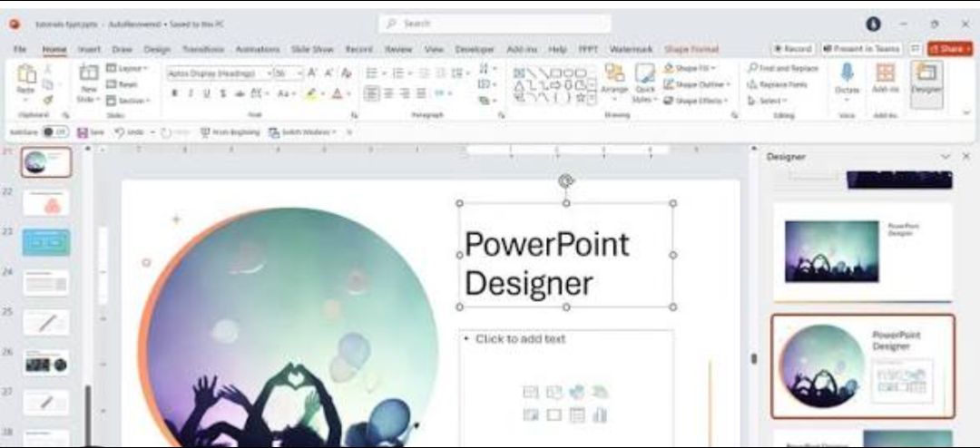Clear all formatting icon in Font group

click(346, 73)
